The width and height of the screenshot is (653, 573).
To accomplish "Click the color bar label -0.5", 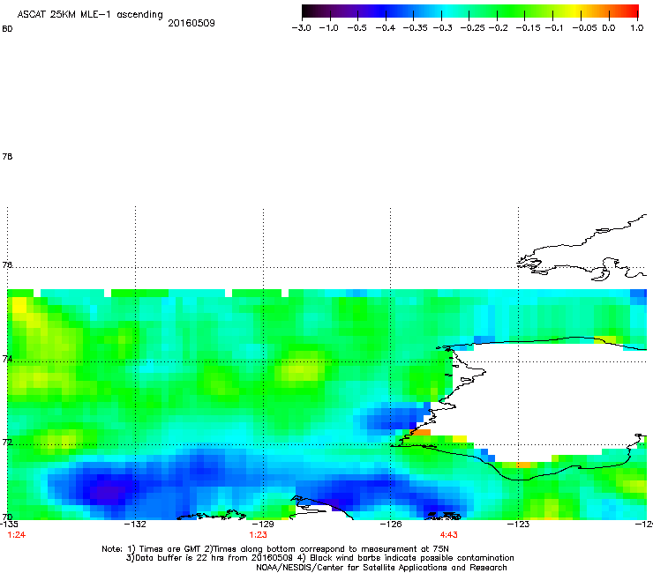I will coord(357,28).
